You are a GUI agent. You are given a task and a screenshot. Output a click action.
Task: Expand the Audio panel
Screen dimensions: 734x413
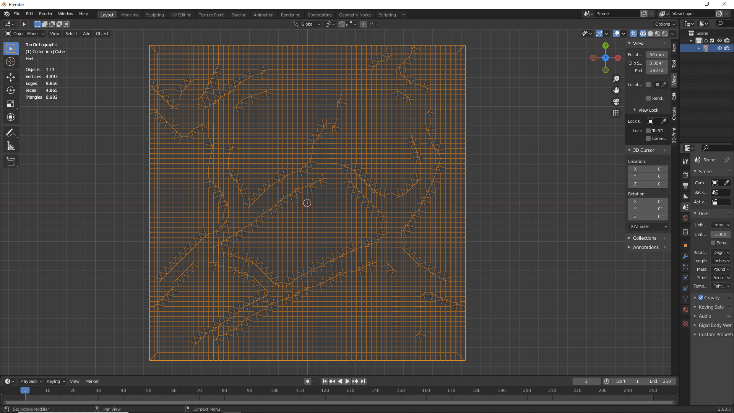(705, 316)
